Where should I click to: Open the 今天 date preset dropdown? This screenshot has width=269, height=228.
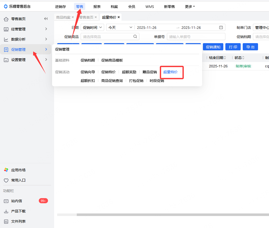pyautogui.click(x=120, y=28)
